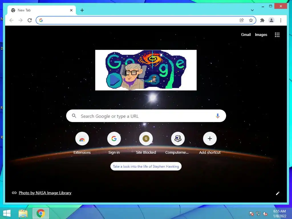
Task: Open the Google apps grid
Action: (x=277, y=35)
